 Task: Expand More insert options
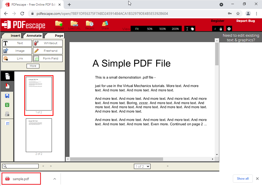click(x=33, y=66)
